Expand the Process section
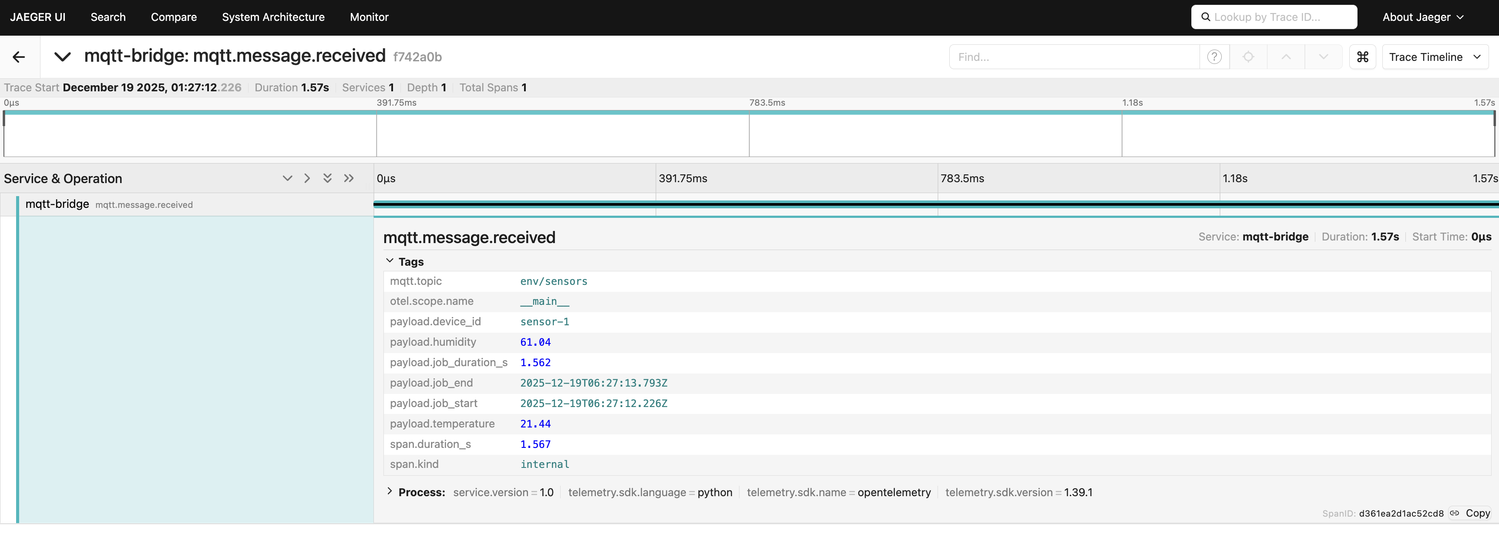This screenshot has height=534, width=1499. point(390,491)
